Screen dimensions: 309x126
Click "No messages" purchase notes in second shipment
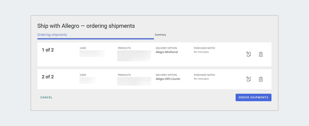pos(201,79)
